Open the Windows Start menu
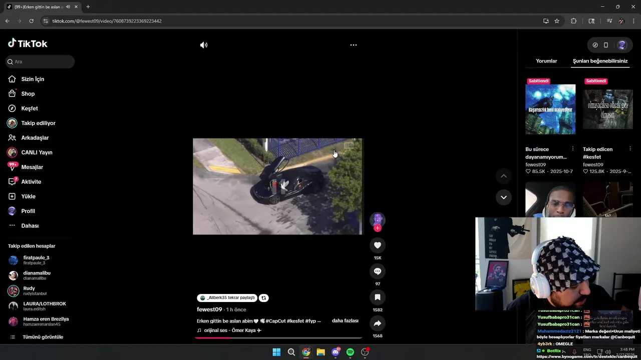641x360 pixels. pos(276,352)
